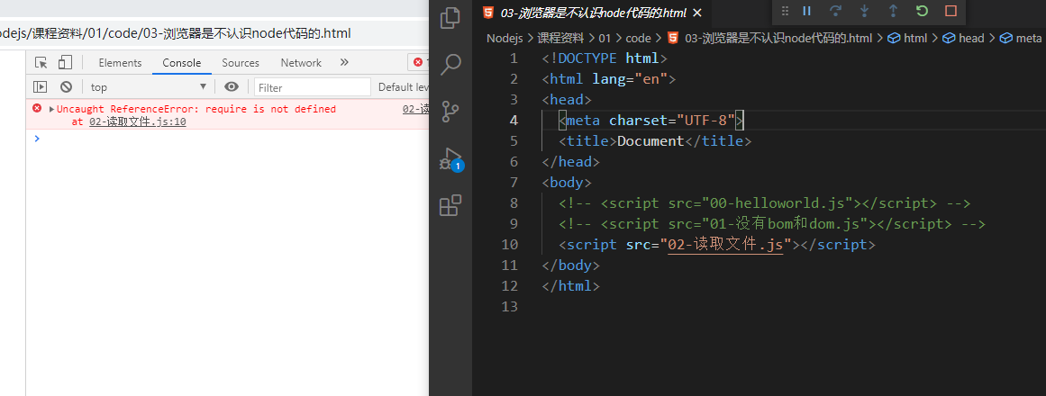Viewport: 1046px width, 396px height.
Task: Click debug Step Out button
Action: (x=893, y=11)
